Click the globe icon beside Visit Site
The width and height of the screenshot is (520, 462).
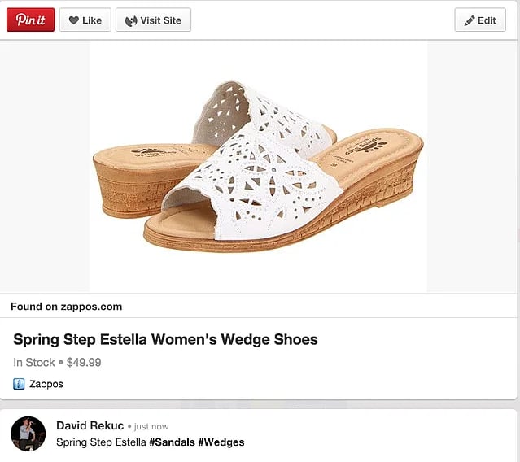(x=131, y=20)
